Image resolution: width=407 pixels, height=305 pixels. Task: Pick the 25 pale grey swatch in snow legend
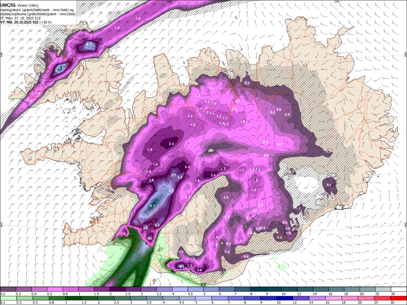coord(383,289)
